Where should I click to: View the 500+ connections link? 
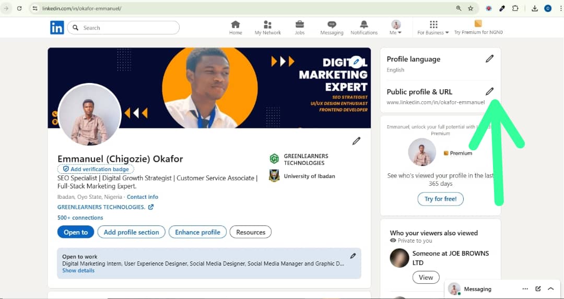pos(80,218)
